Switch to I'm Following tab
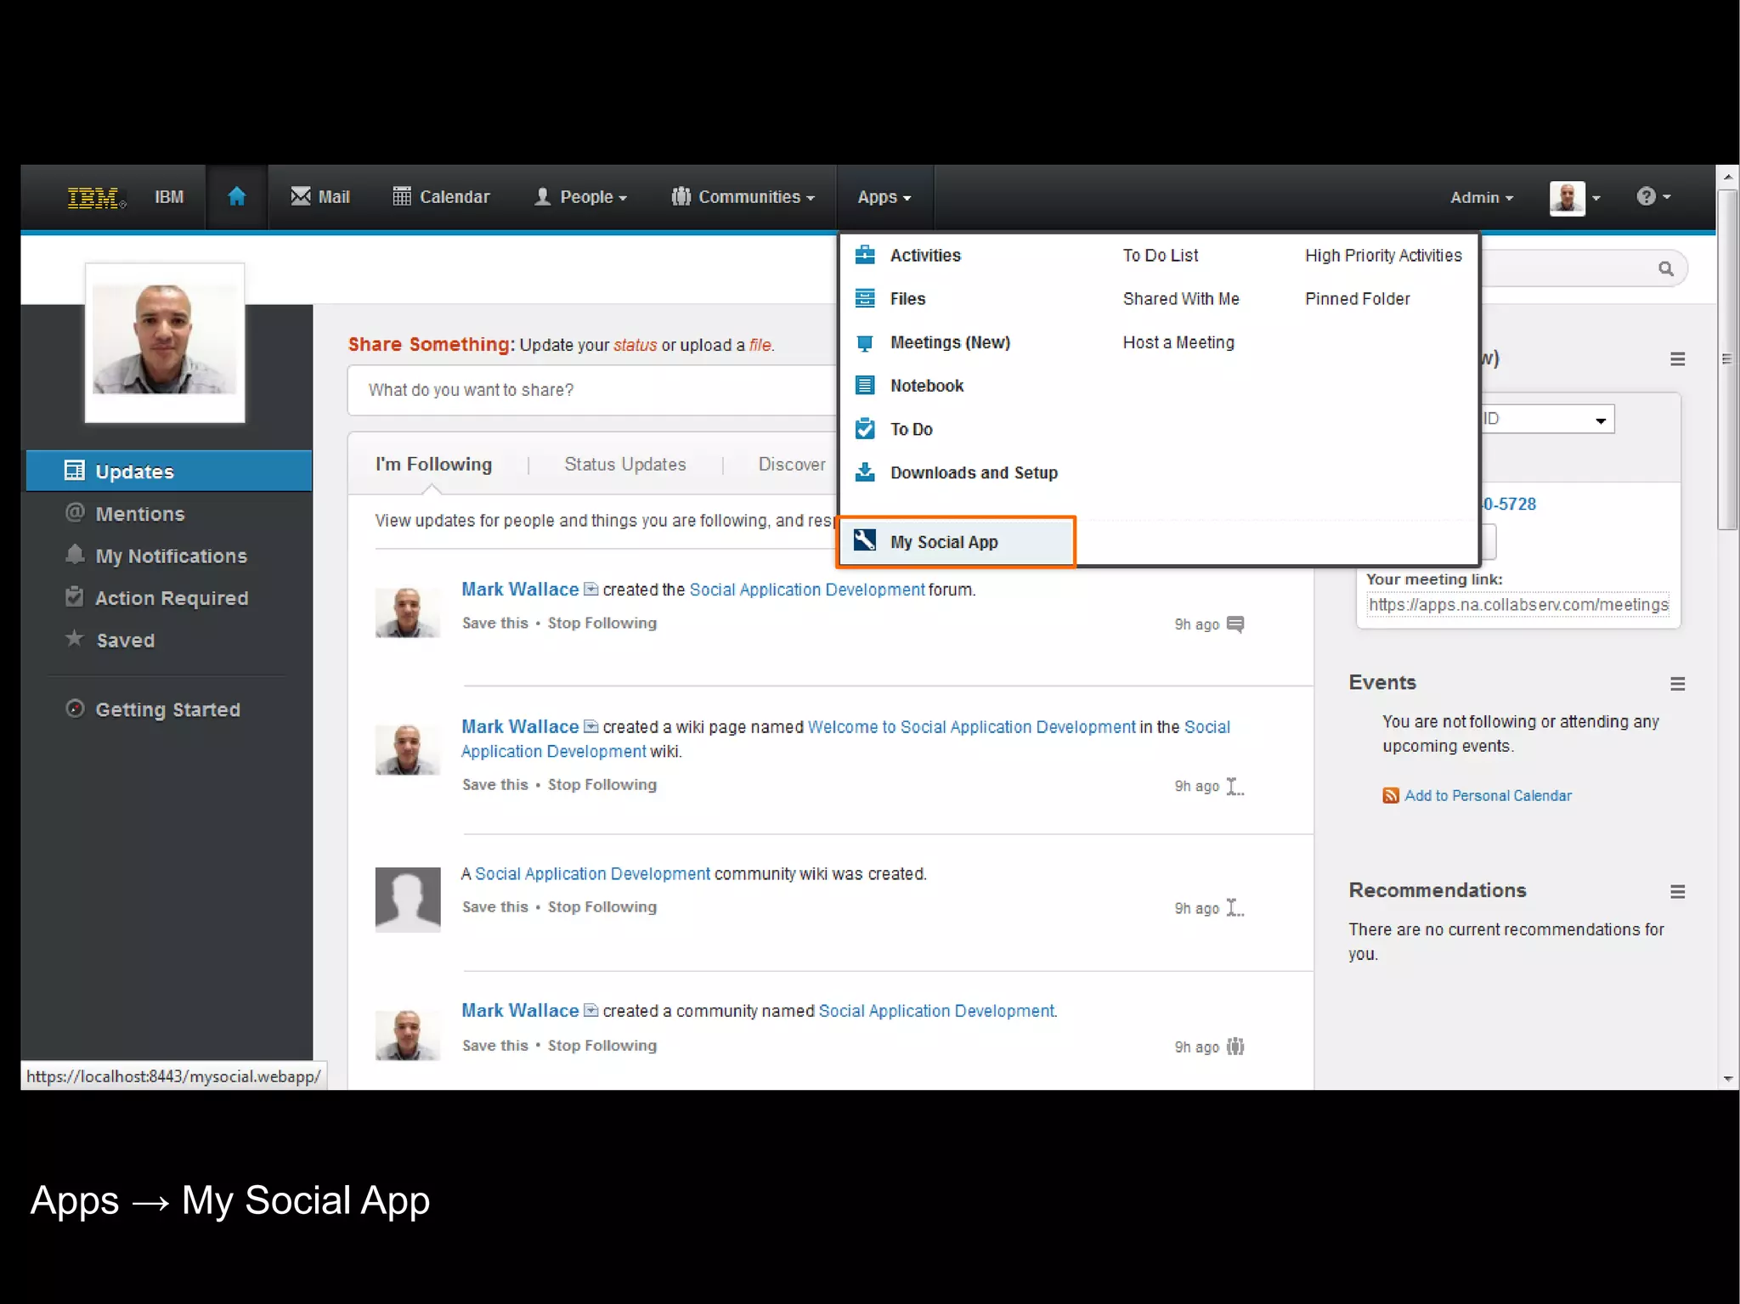This screenshot has height=1304, width=1740. 433,464
